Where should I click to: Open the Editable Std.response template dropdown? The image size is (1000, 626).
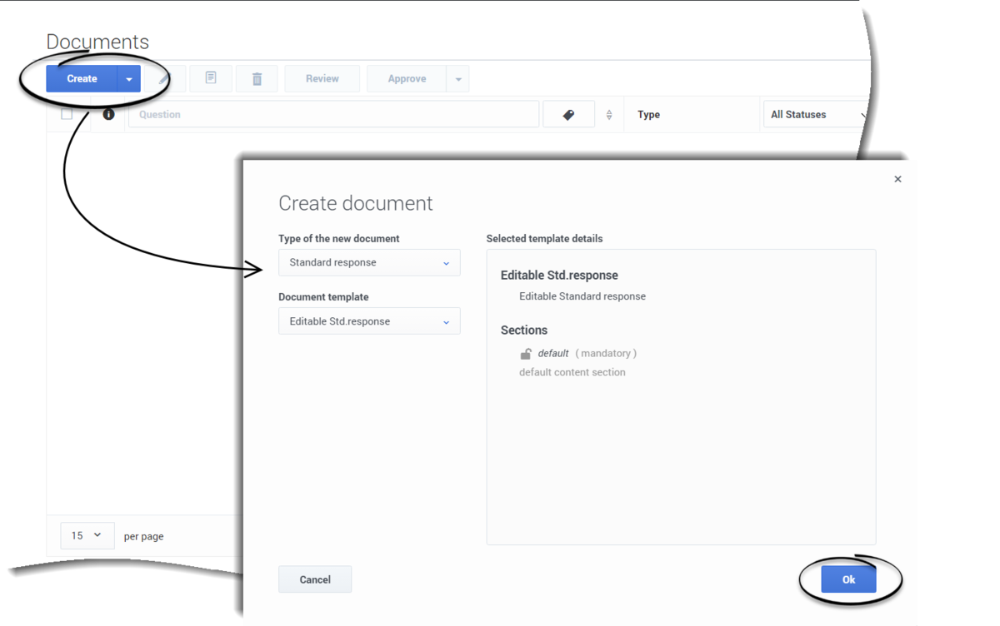369,321
